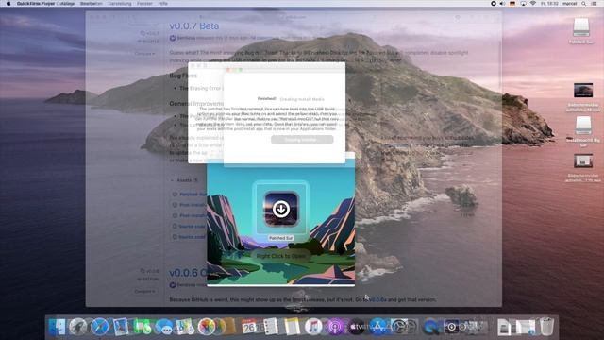This screenshot has width=604, height=340.
Task: Open yellow Notes icon in Dock
Action: pyautogui.click(x=293, y=327)
